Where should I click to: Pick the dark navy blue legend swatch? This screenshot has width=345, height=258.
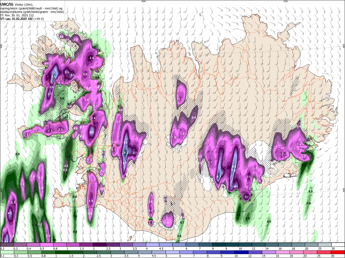click(241, 252)
